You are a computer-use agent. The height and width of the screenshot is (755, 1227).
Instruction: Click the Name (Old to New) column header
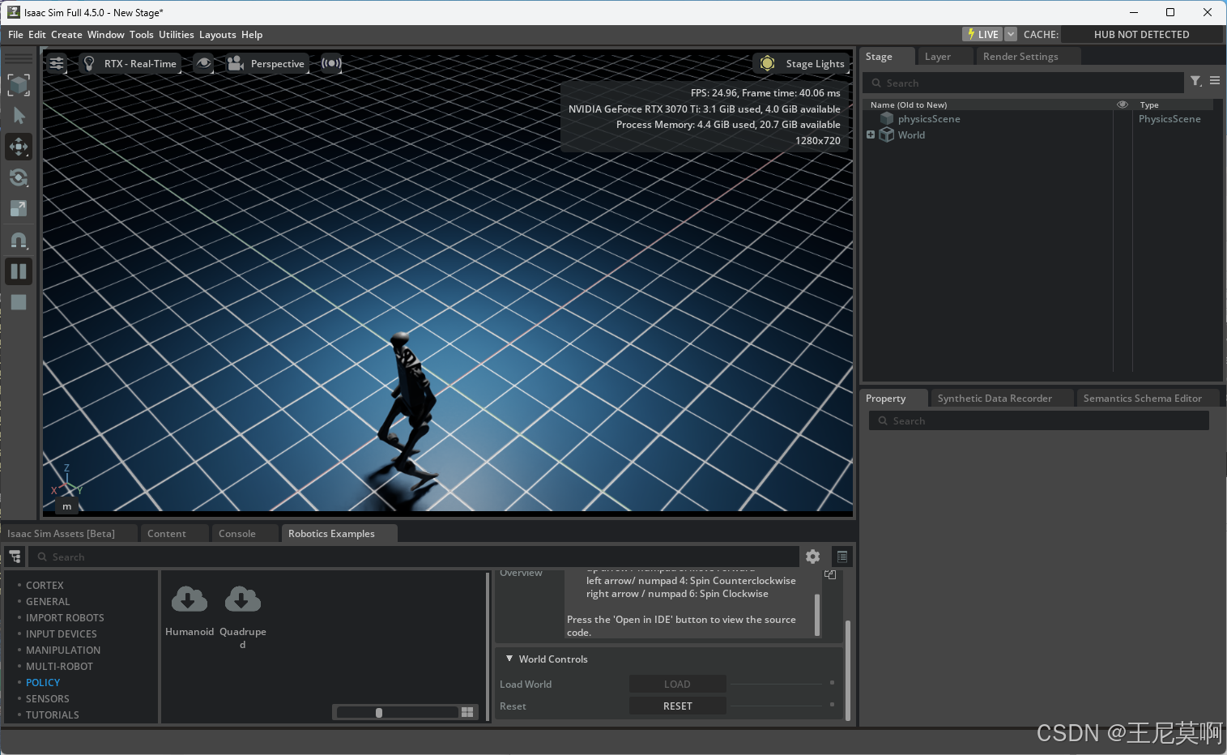909,105
